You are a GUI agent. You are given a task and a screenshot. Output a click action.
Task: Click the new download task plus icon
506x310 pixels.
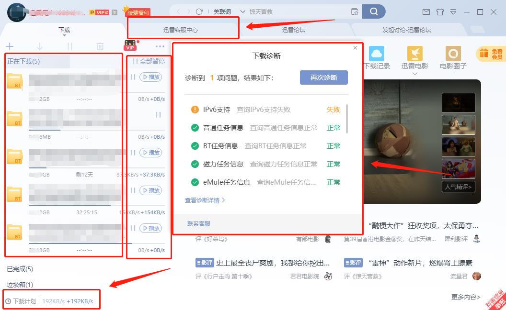(x=10, y=46)
